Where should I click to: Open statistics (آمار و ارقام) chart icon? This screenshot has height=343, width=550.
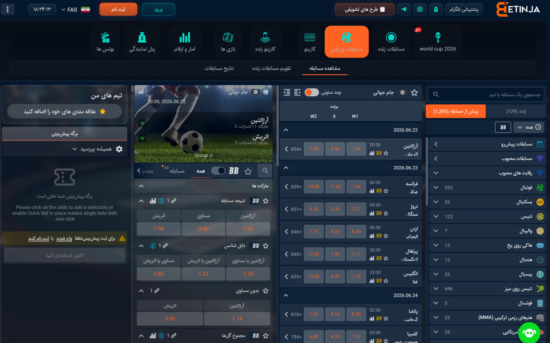click(185, 42)
